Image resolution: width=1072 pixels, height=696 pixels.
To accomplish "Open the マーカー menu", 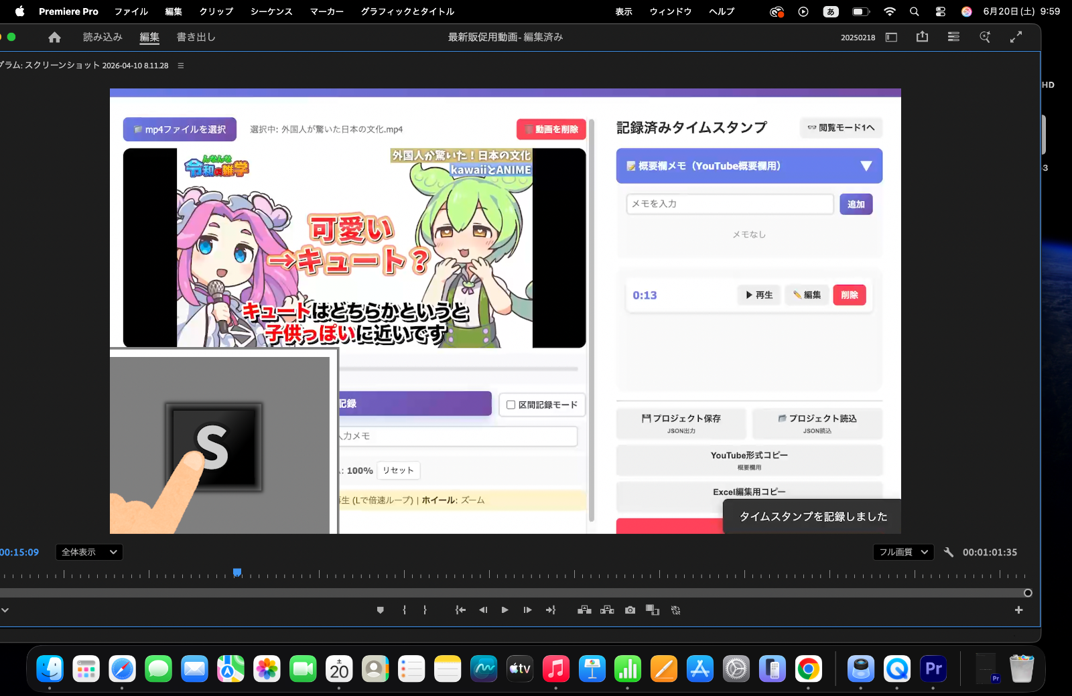I will tap(327, 11).
